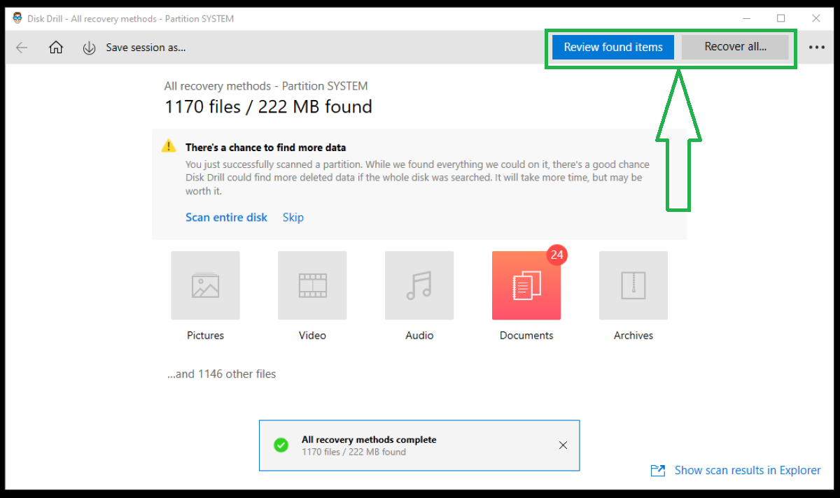This screenshot has height=498, width=840.
Task: Open the Archives category tile
Action: (633, 285)
